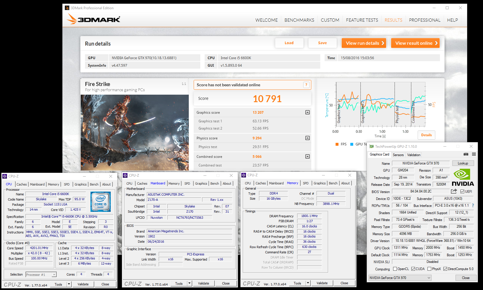Collapse the Graphics score section

tap(308, 112)
